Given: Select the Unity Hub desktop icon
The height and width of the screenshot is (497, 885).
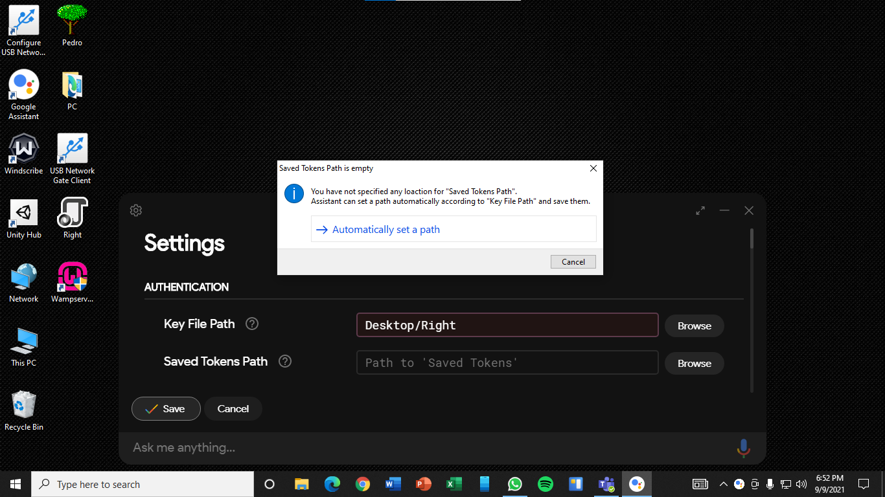Looking at the screenshot, I should (24, 219).
